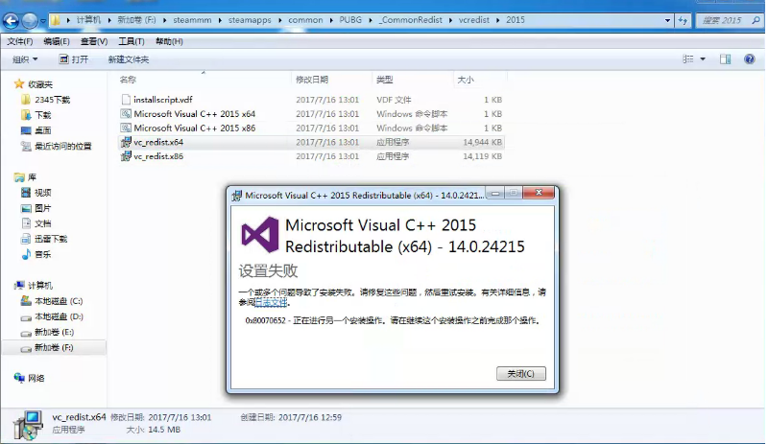Click the vc_redist.x86 installer icon
Viewport: 769px width, 444px height.
(x=126, y=156)
